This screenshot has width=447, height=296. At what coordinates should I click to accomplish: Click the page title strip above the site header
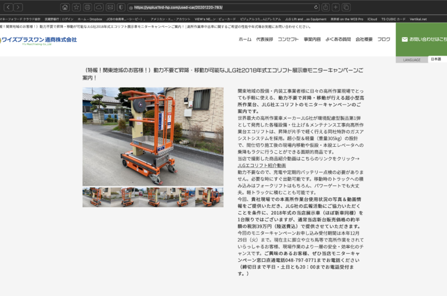[156, 27]
